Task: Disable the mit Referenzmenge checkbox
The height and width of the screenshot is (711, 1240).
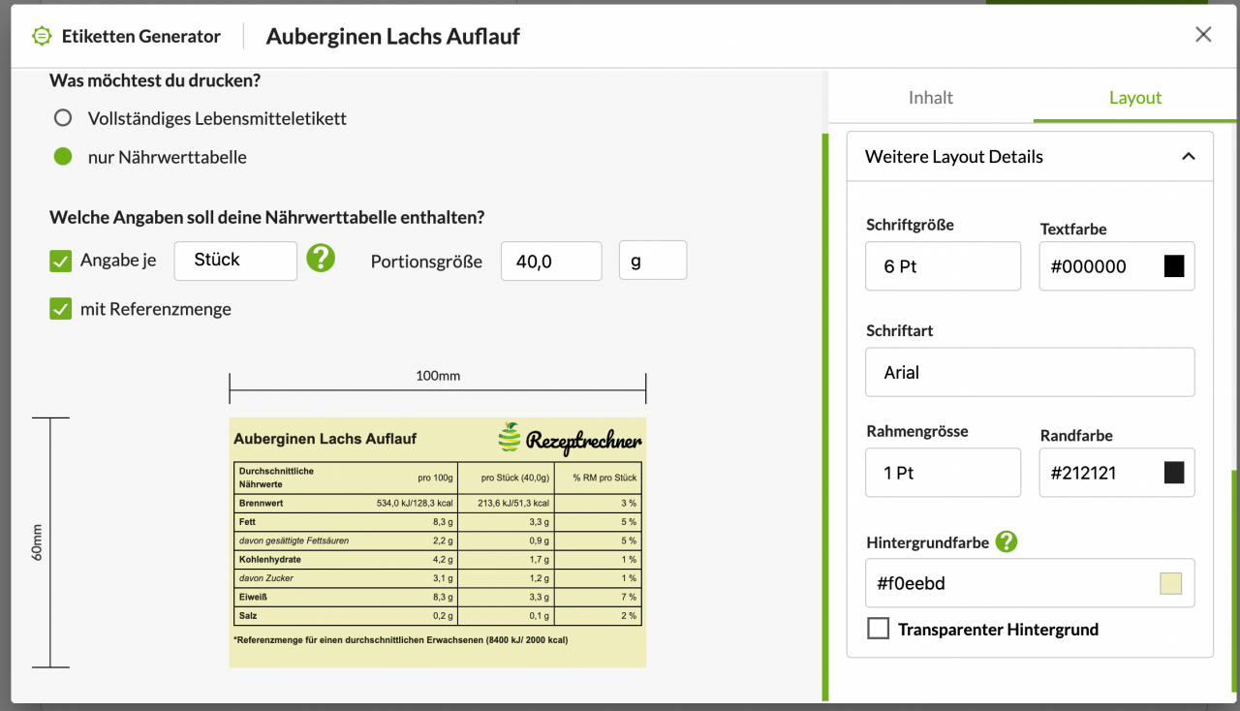Action: [62, 308]
